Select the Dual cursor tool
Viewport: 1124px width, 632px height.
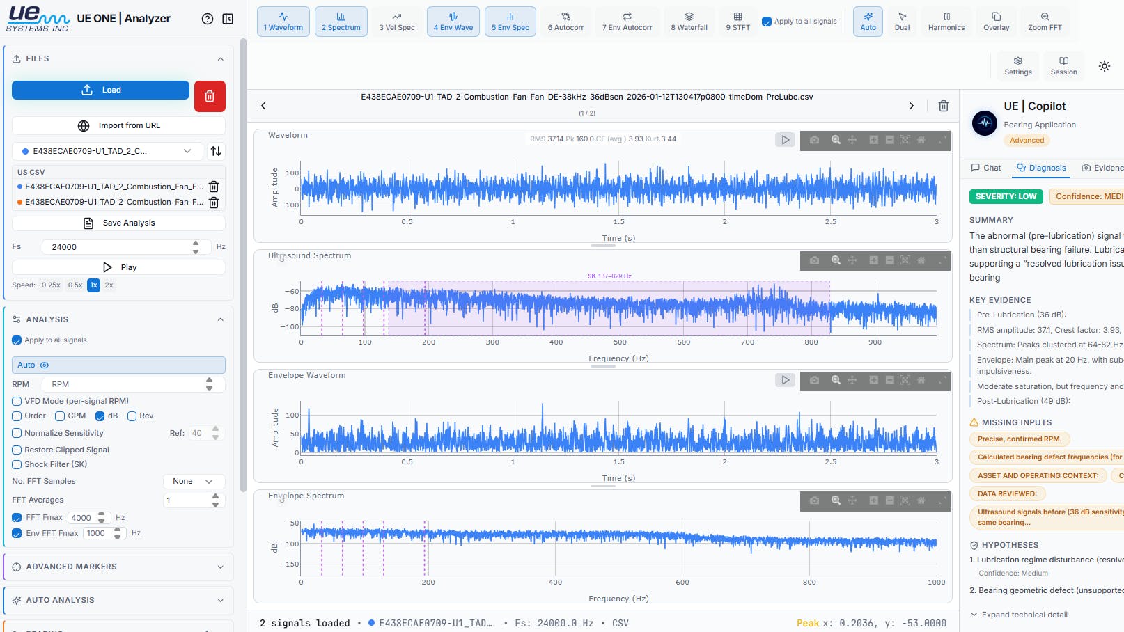(902, 22)
